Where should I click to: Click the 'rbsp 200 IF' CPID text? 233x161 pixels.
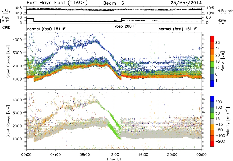tap(126, 26)
